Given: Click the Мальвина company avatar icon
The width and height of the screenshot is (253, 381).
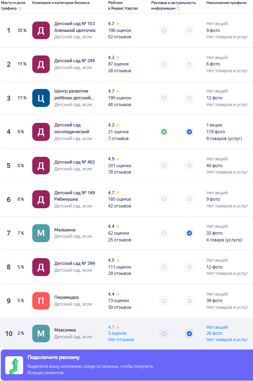Looking at the screenshot, I should click(41, 233).
